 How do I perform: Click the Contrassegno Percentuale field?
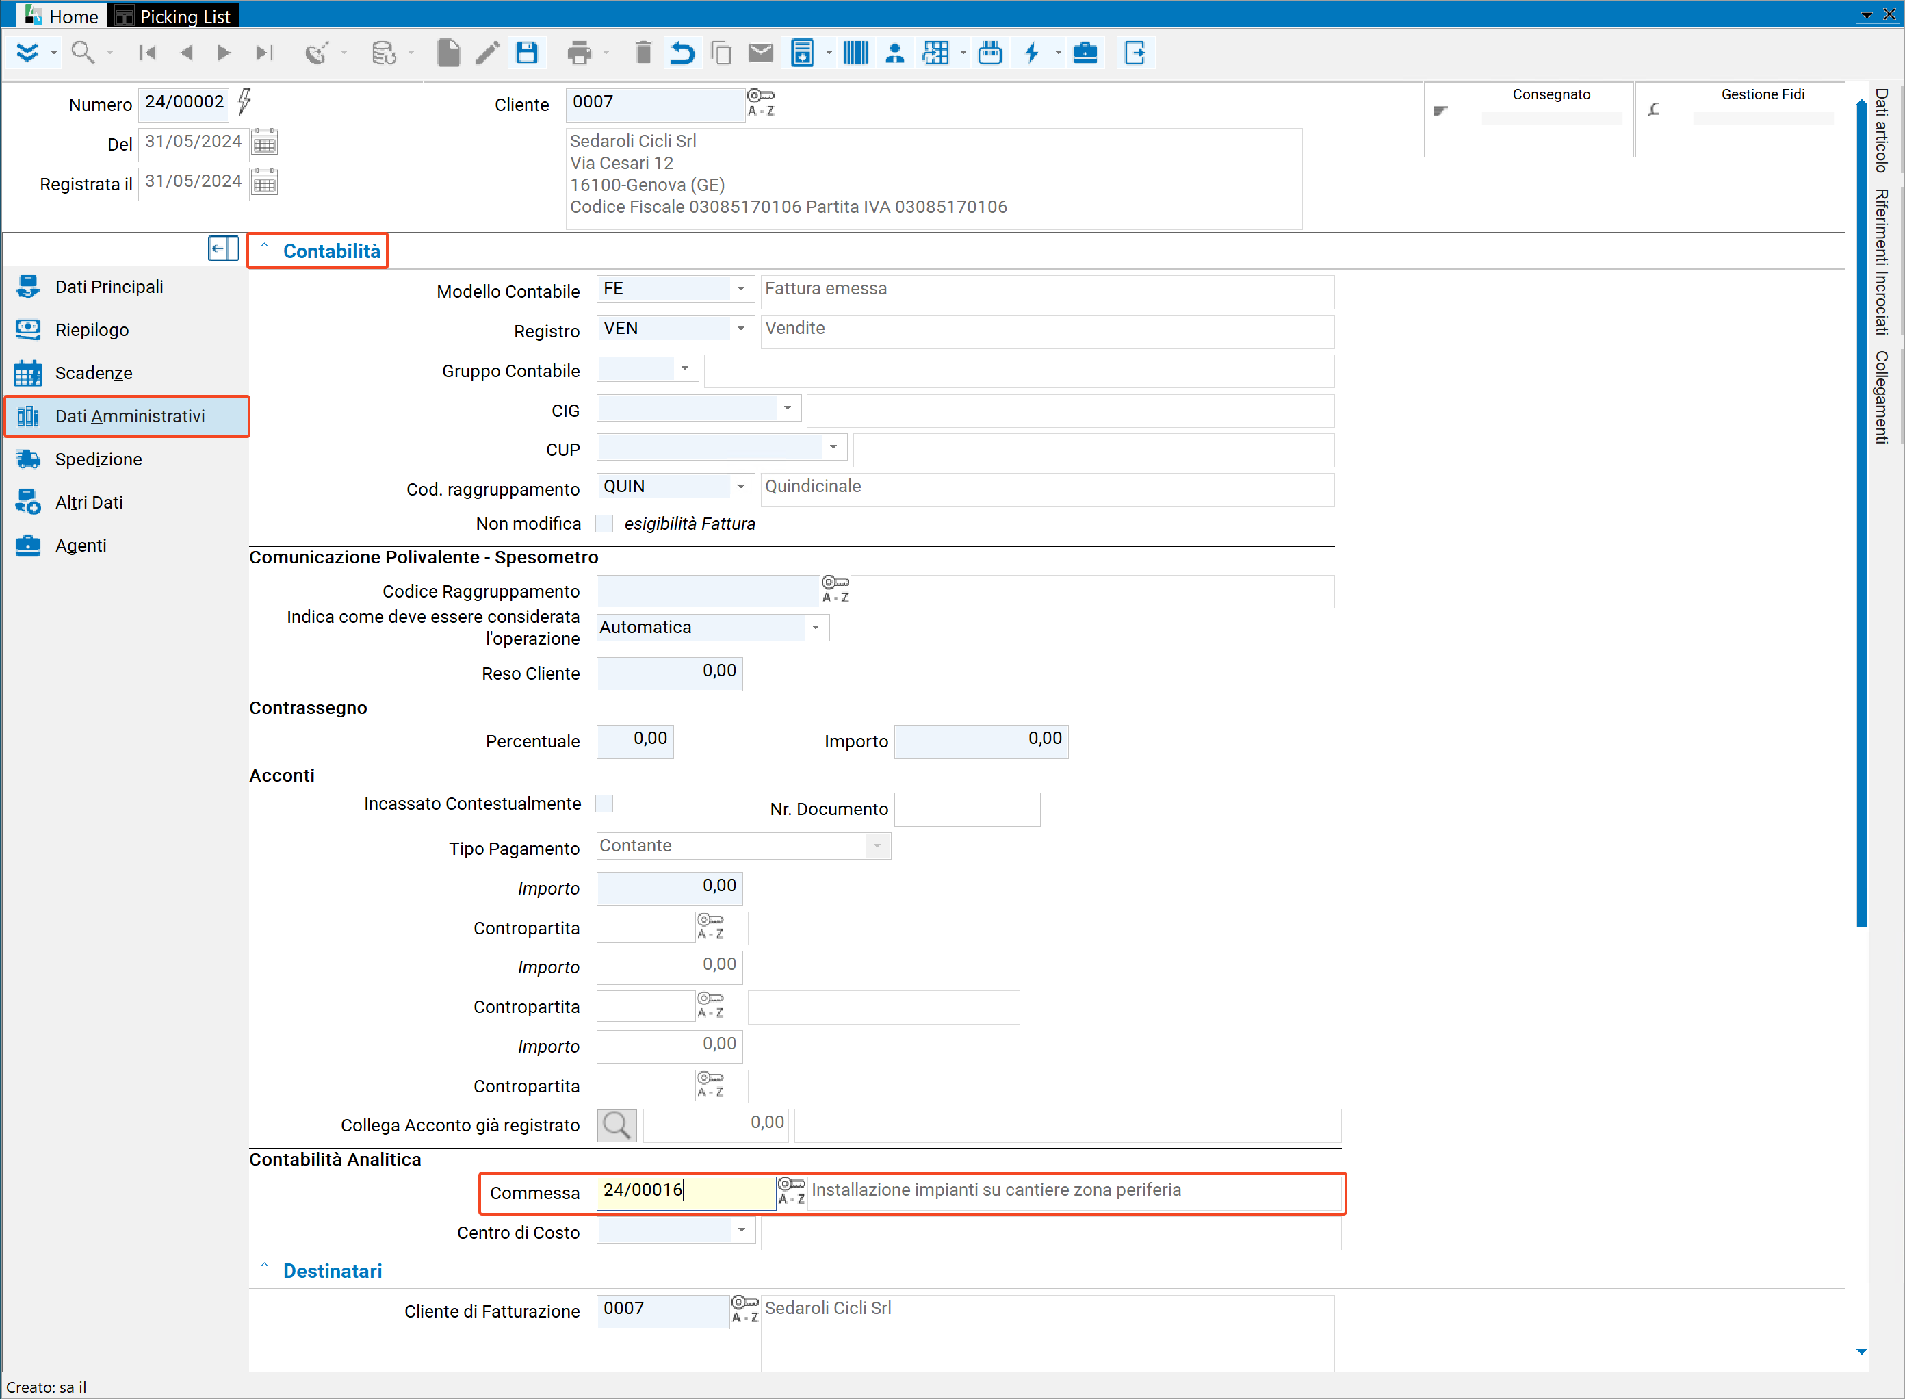(x=635, y=741)
